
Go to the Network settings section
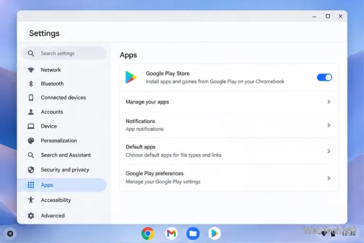(x=62, y=70)
